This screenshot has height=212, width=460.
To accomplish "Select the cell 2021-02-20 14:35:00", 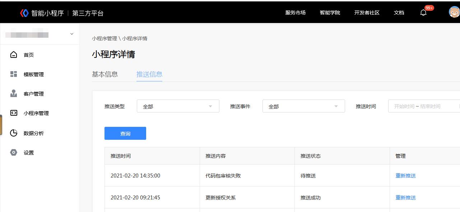I will point(152,176).
